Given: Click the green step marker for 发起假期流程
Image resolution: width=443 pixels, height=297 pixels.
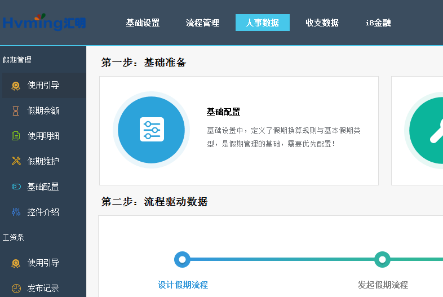Looking at the screenshot, I should [382, 259].
